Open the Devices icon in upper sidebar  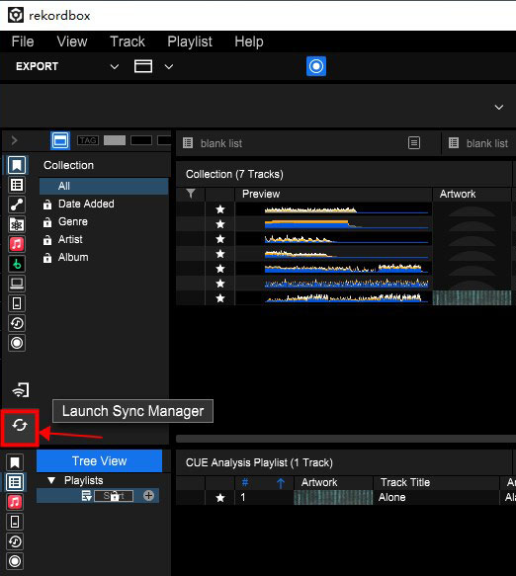17,303
